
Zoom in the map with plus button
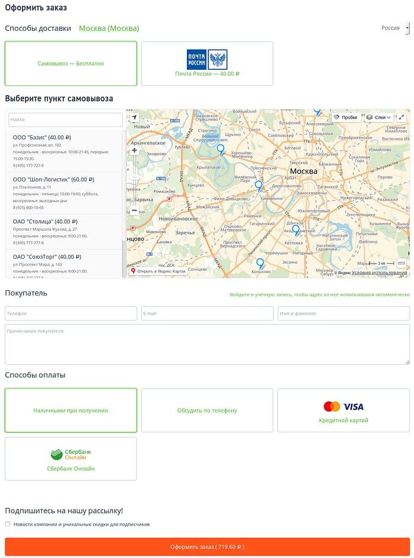click(x=134, y=151)
